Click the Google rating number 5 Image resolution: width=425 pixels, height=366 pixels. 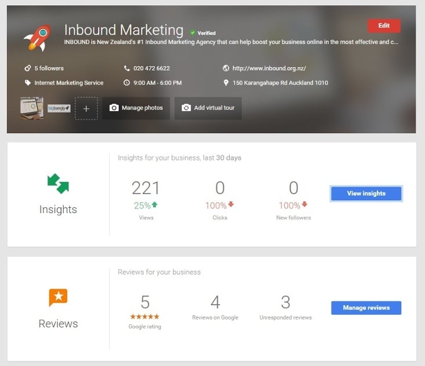point(145,302)
